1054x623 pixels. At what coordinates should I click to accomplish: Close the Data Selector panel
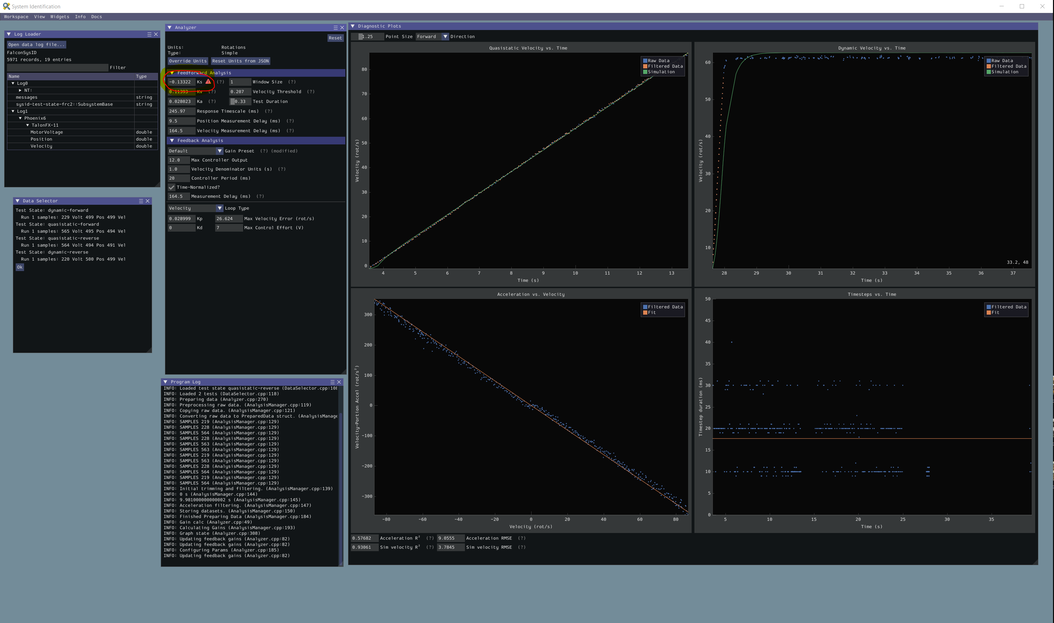tap(147, 201)
